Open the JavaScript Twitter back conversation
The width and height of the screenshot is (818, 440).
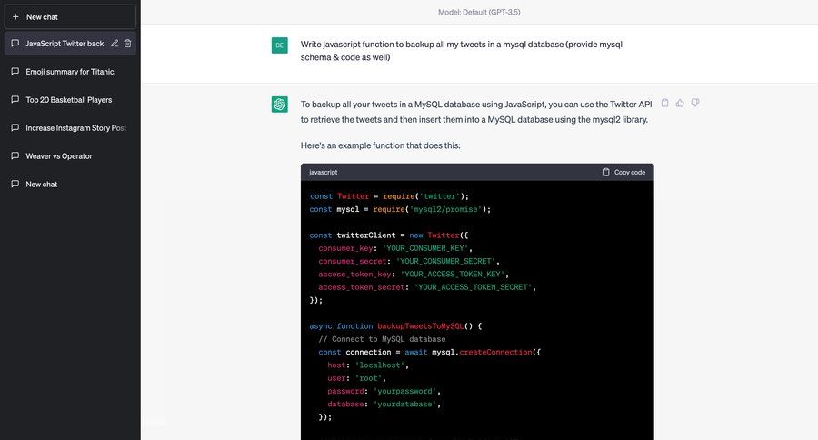(x=70, y=44)
